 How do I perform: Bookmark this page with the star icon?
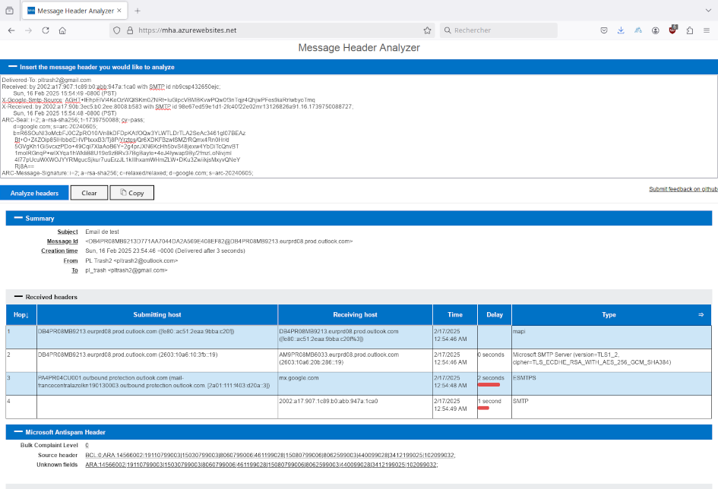tap(427, 30)
